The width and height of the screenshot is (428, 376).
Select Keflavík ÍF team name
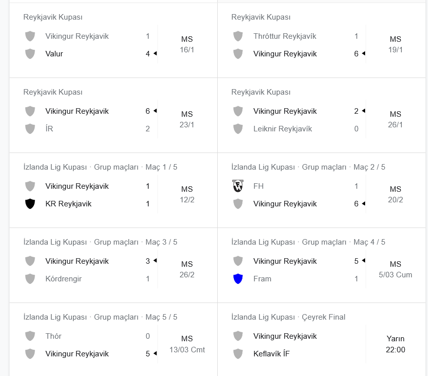271,353
